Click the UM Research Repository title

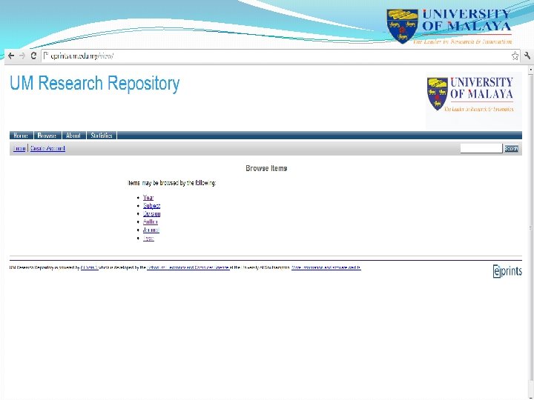pos(95,84)
